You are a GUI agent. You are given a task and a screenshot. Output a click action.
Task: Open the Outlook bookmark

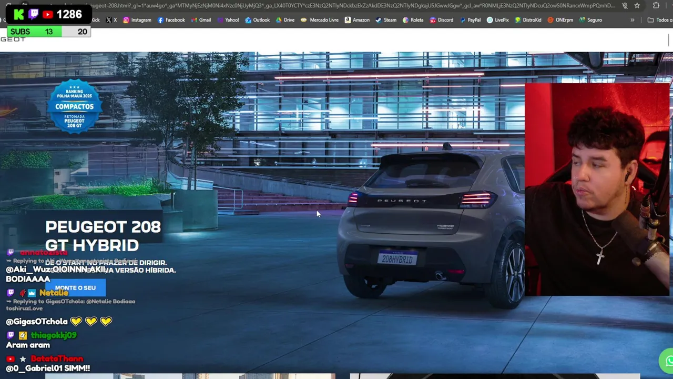pyautogui.click(x=257, y=20)
